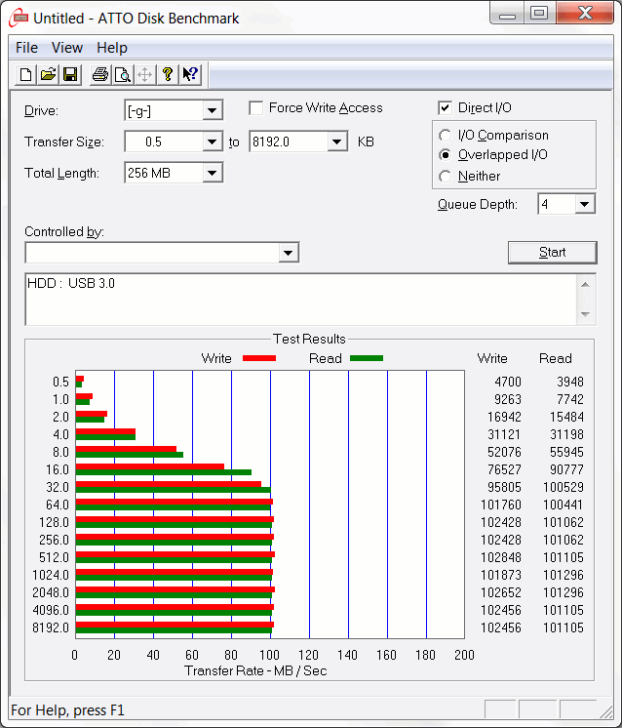Save results with the floppy disk icon

[70, 74]
